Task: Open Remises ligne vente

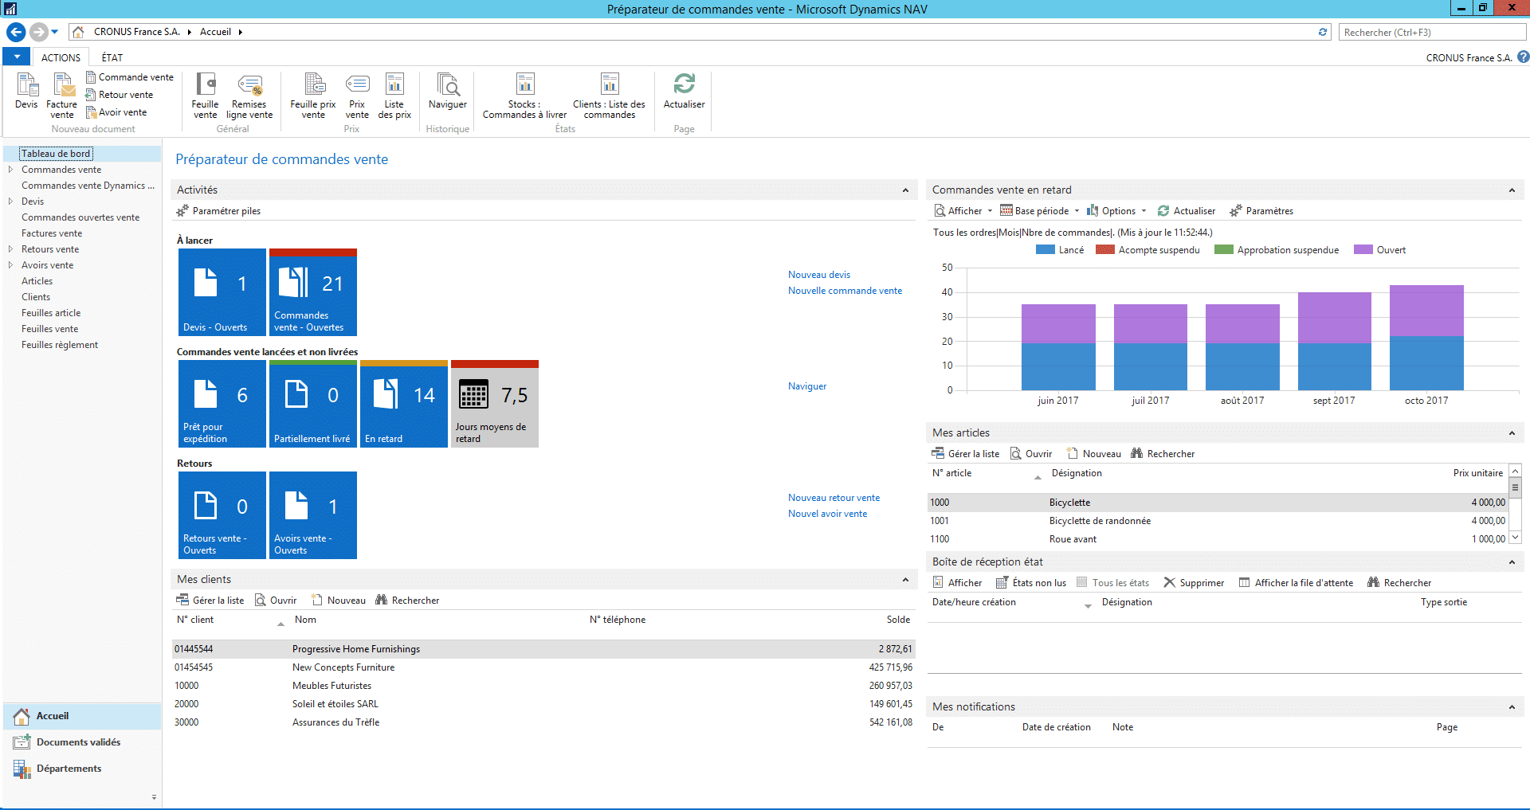Action: coord(249,96)
